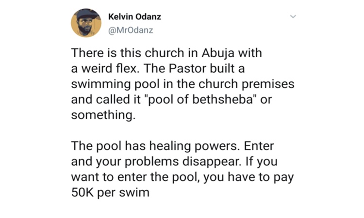This screenshot has width=364, height=218.
Task: Open Kelvin Odanz profile picture
Action: (86, 23)
